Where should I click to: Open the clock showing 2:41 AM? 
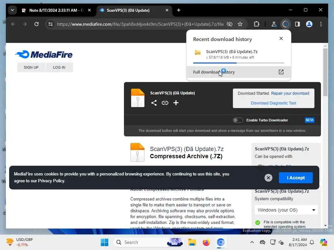(x=298, y=242)
